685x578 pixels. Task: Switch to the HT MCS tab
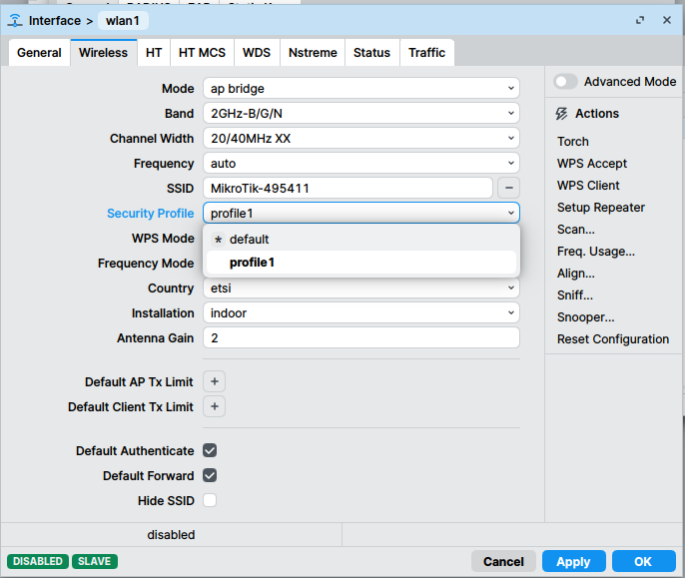pyautogui.click(x=202, y=53)
